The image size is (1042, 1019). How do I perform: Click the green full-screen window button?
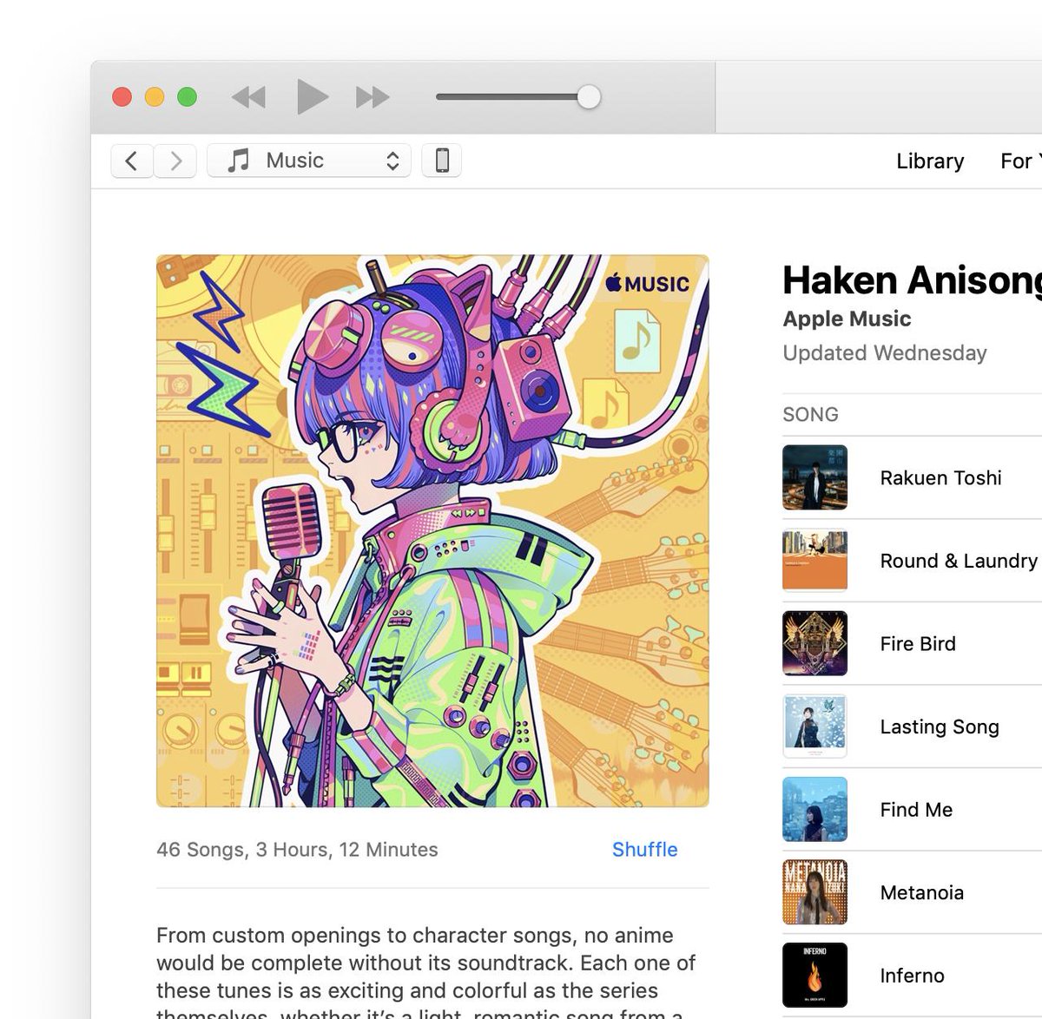pyautogui.click(x=187, y=97)
